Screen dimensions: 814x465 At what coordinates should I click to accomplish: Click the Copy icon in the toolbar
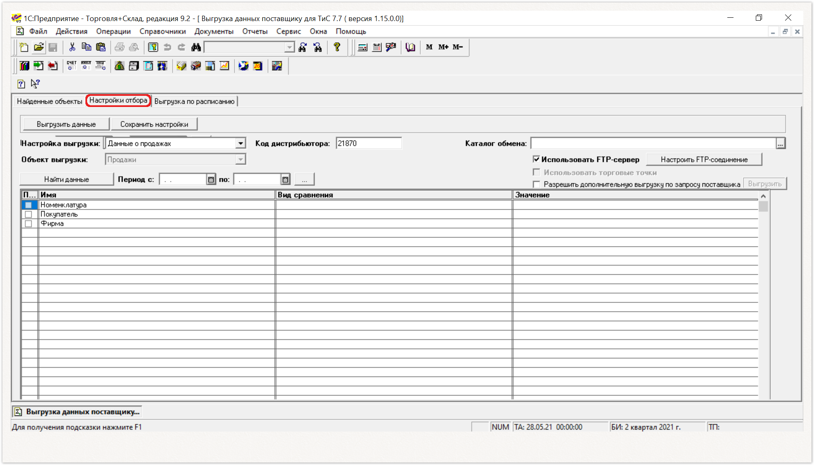(x=86, y=47)
